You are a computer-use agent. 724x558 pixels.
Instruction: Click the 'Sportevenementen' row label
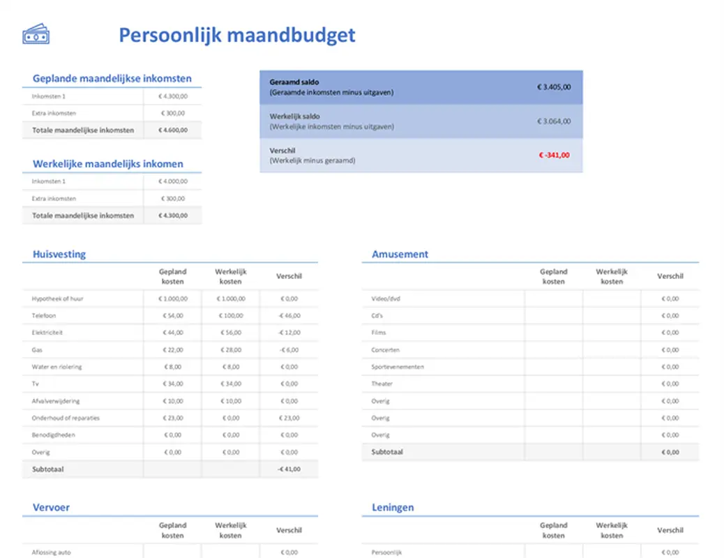[398, 367]
